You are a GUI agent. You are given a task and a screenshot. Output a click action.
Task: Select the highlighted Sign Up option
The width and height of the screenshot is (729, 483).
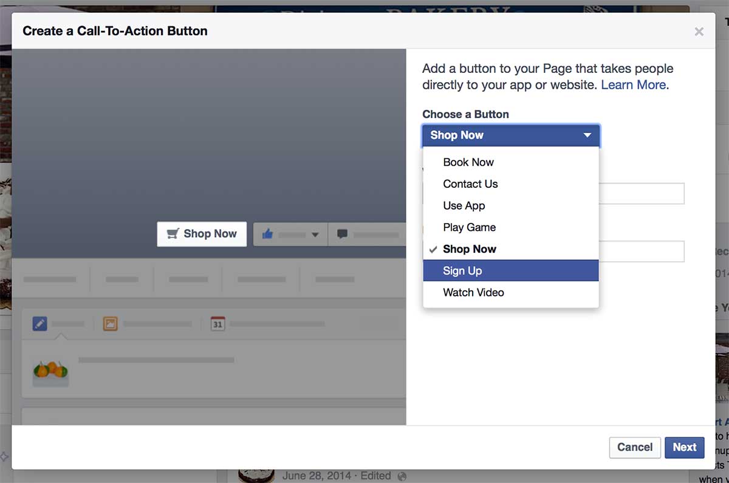(x=511, y=271)
